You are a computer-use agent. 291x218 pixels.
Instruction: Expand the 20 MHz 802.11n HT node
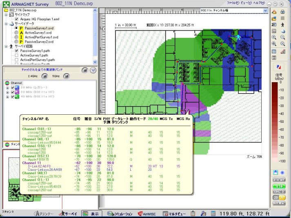(7, 92)
